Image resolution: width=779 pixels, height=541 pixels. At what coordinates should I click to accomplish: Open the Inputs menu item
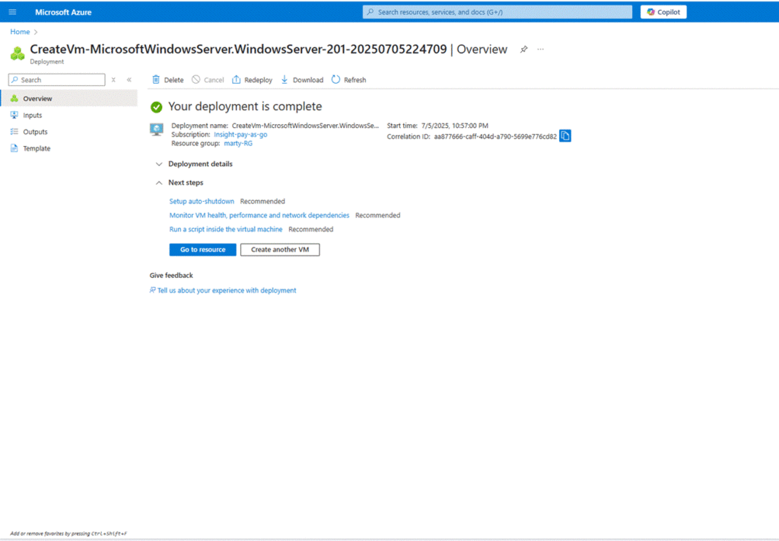32,116
